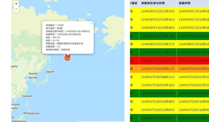Viewport: 209px width, 122px height.
Task: Click the Taiwan label on the map
Action: tap(27, 96)
